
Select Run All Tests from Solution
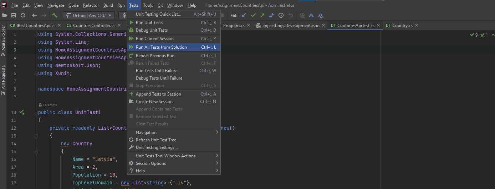(x=174, y=47)
